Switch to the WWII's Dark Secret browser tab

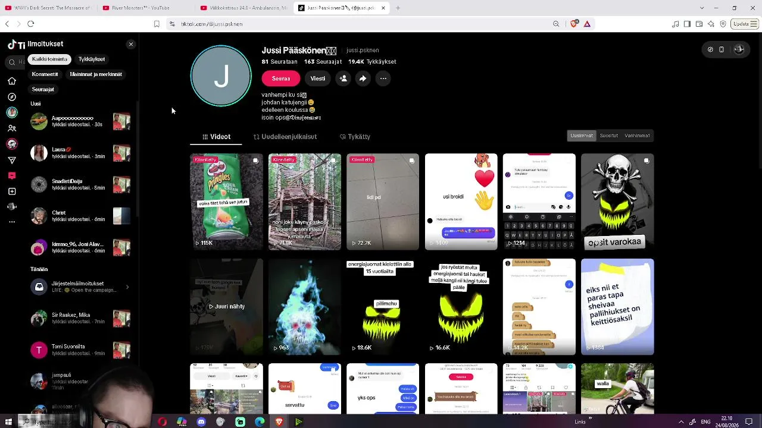[x=49, y=8]
